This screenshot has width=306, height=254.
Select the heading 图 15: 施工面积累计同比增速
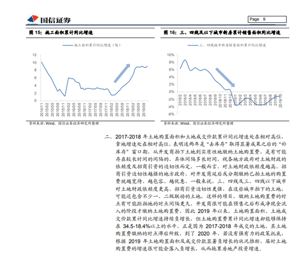tap(61, 33)
